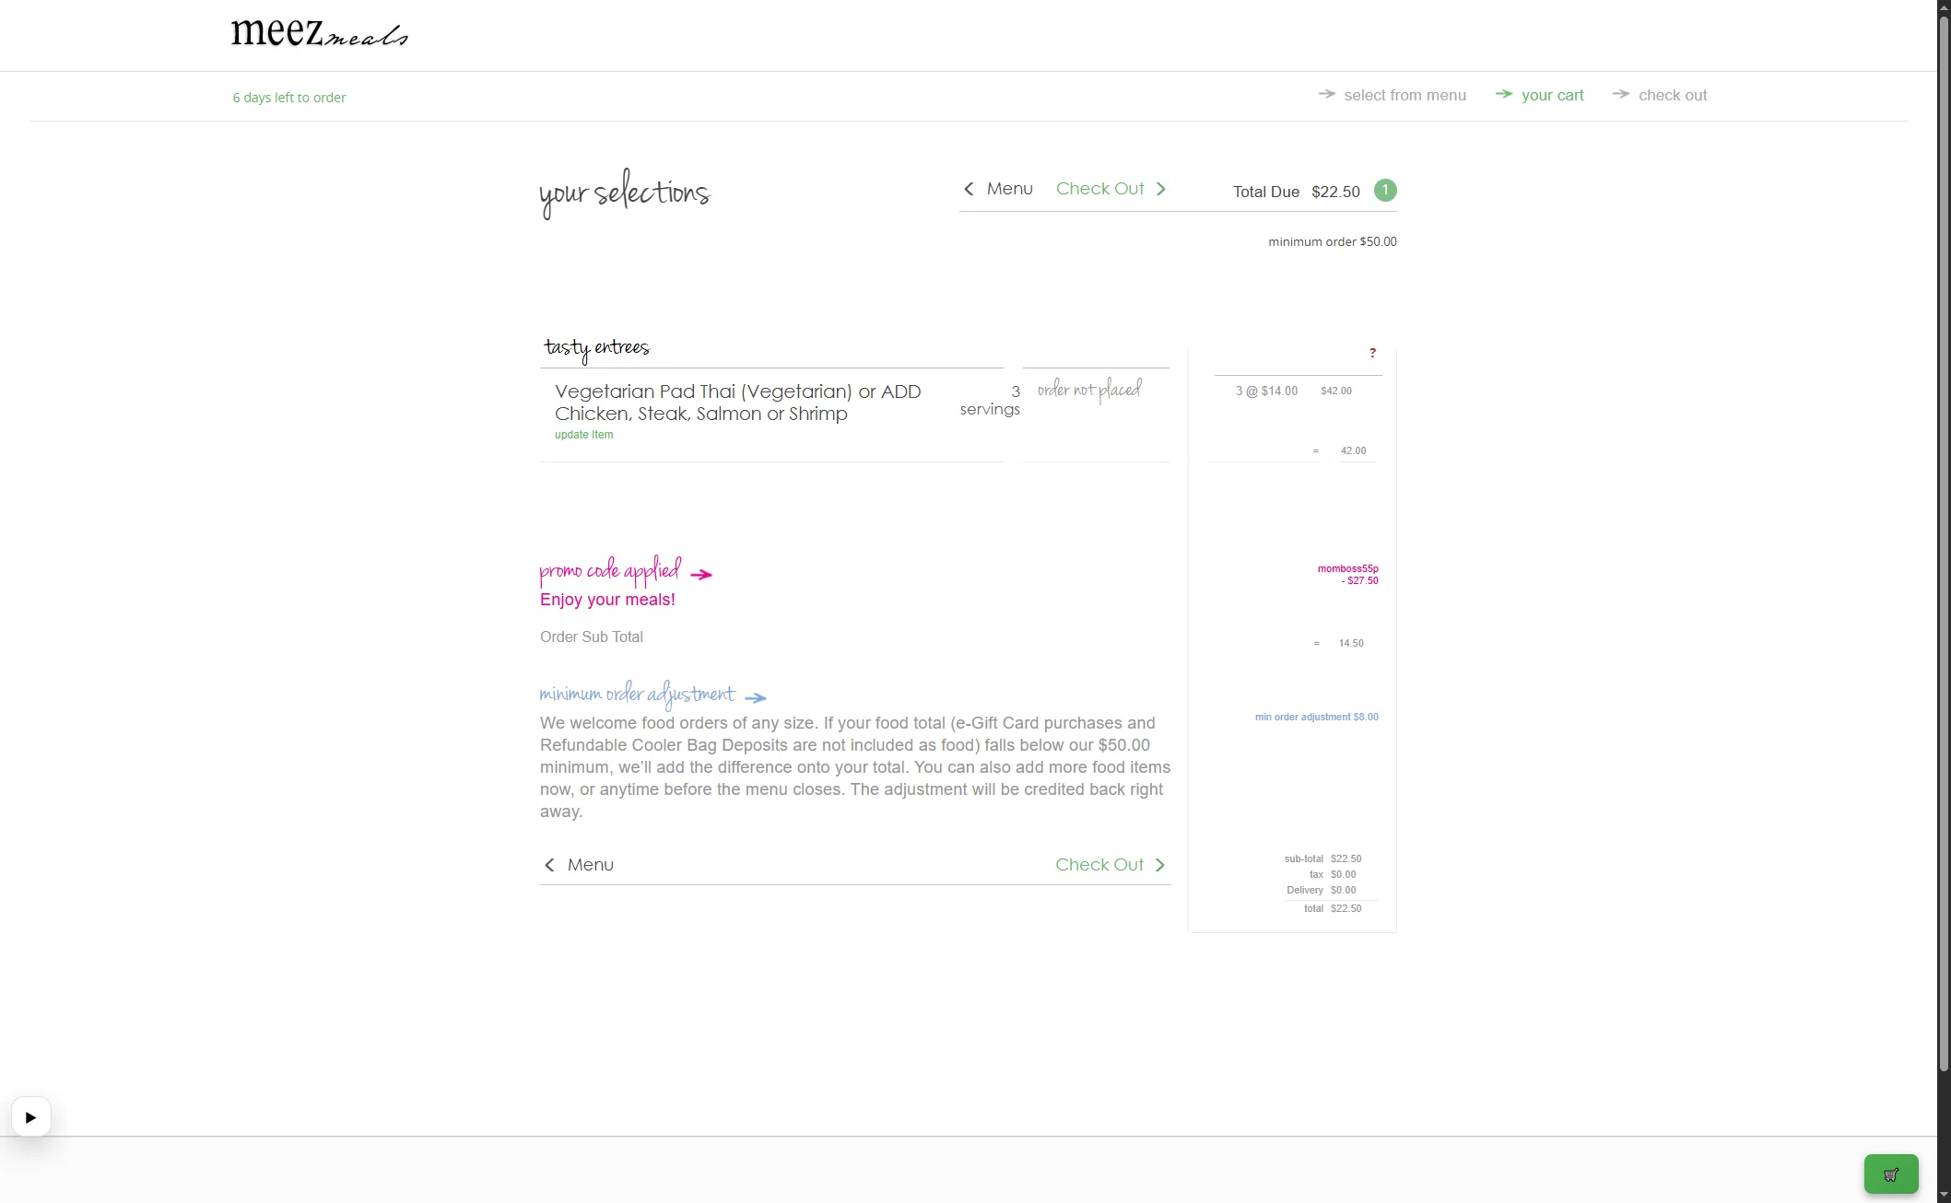
Task: Open the green shopping cart button
Action: [x=1890, y=1174]
